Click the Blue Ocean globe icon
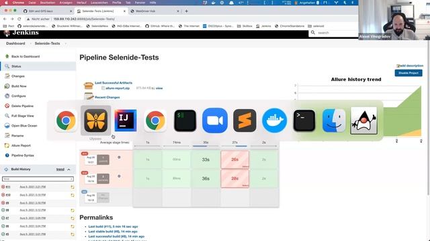430x241 pixels. 7,126
